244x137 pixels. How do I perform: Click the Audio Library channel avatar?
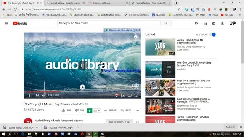coord(28,121)
